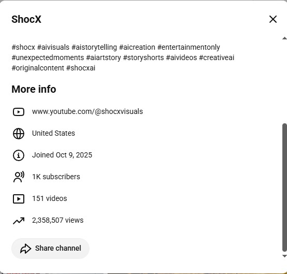Open the #aistorytelling hashtag

[x=94, y=47]
